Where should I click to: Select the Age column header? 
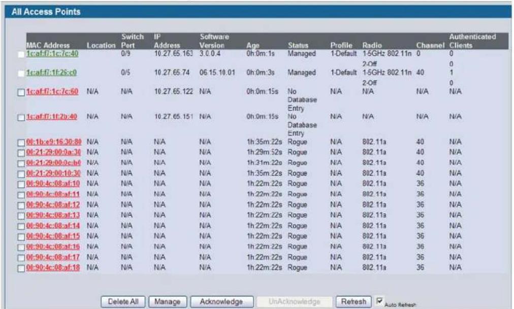253,45
